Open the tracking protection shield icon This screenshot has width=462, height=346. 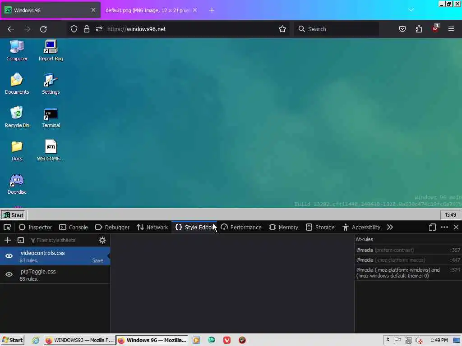pyautogui.click(x=74, y=29)
